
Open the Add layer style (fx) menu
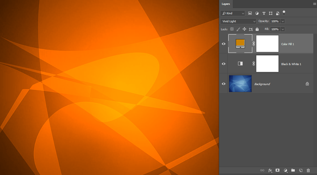tap(270, 170)
